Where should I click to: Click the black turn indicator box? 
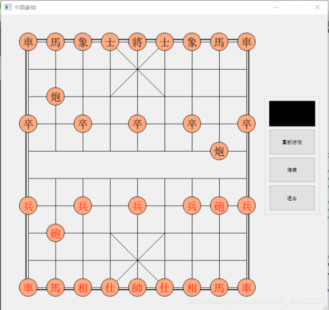pyautogui.click(x=292, y=114)
